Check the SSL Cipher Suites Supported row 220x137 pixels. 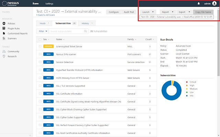click(x=40, y=117)
